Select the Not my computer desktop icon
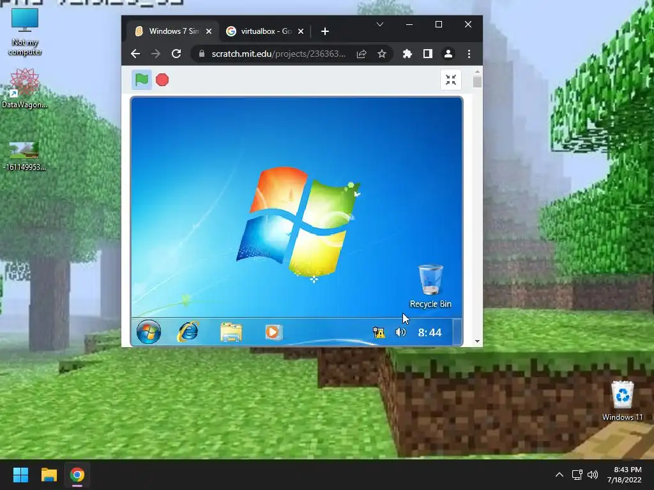 (x=25, y=33)
